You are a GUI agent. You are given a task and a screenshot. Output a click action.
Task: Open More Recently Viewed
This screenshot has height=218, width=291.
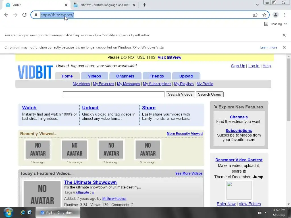(185, 134)
